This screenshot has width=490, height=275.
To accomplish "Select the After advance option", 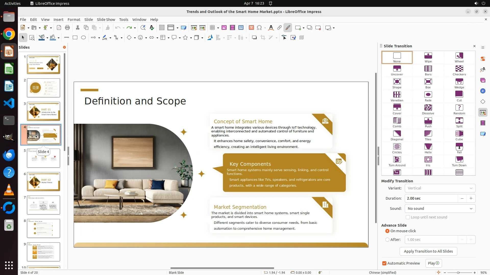I will point(387,240).
